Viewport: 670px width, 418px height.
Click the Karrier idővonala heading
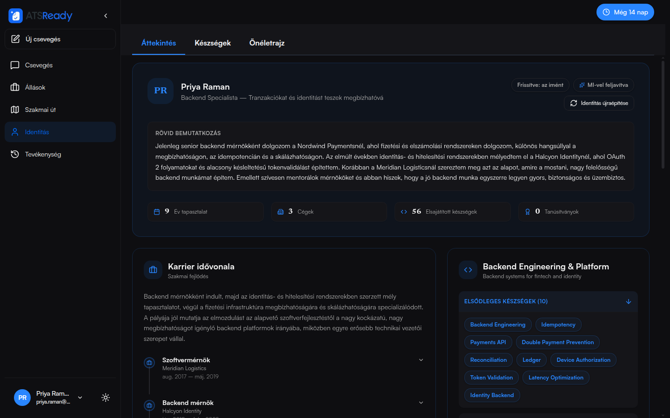[x=201, y=267]
